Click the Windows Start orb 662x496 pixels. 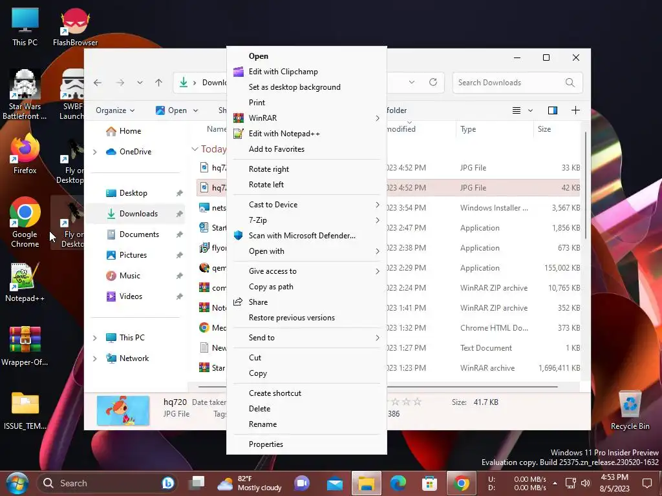17,483
